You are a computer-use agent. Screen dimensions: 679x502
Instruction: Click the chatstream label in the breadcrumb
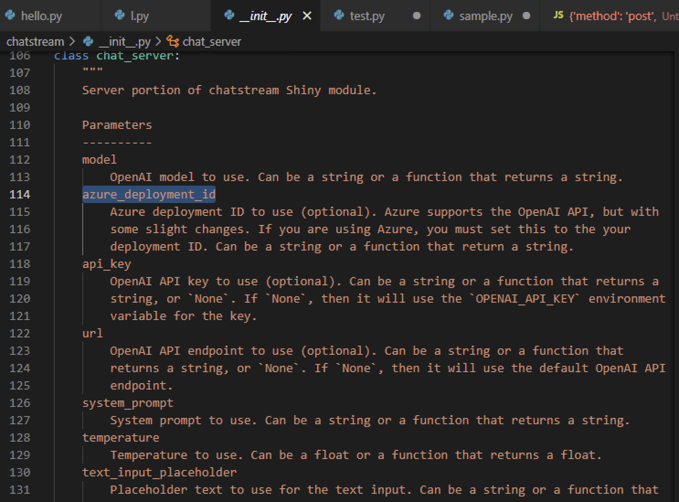coord(35,41)
